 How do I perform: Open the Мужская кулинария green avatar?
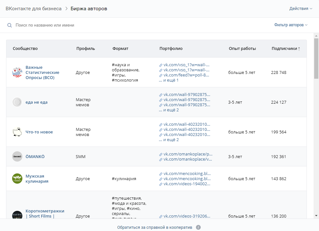[x=17, y=179]
